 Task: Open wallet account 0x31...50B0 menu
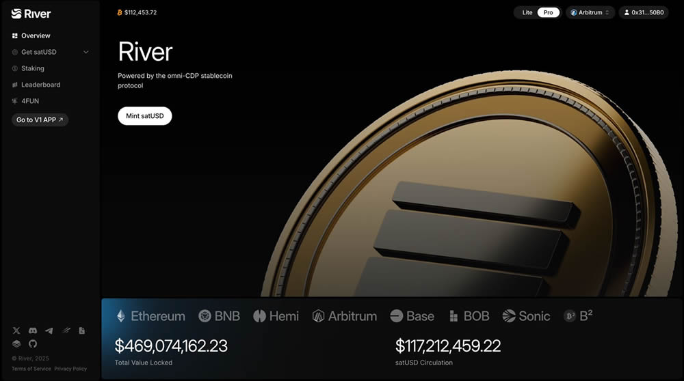pos(644,12)
